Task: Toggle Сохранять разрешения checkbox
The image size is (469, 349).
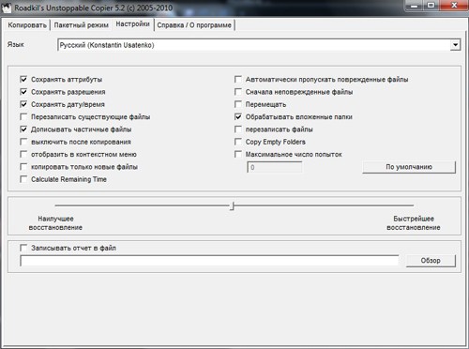Action: coord(23,92)
